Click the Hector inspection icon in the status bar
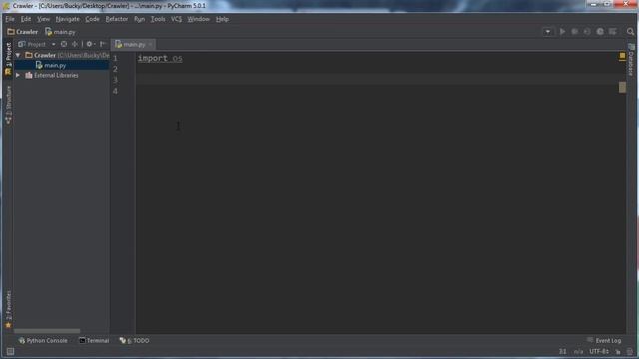 (x=630, y=352)
